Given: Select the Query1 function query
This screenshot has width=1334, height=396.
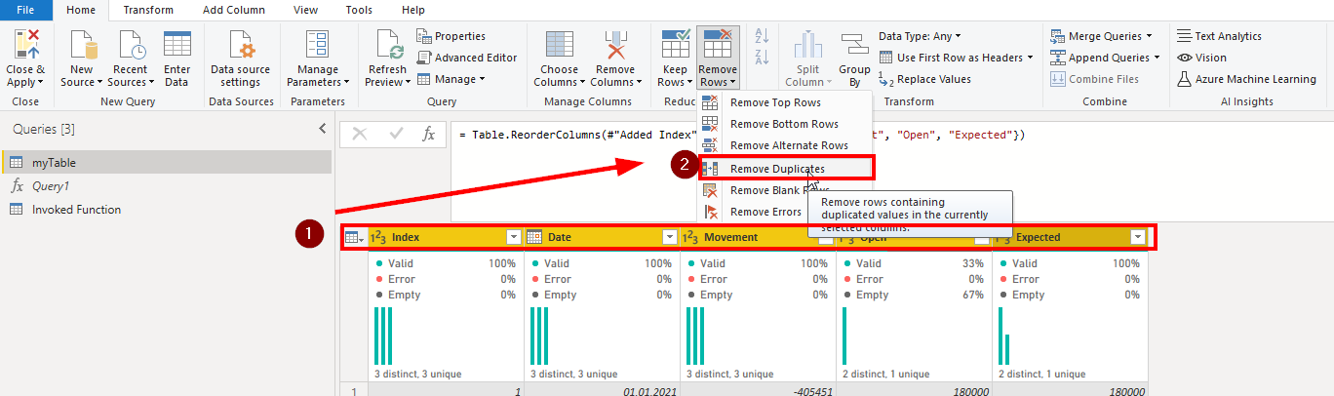Looking at the screenshot, I should click(x=167, y=186).
